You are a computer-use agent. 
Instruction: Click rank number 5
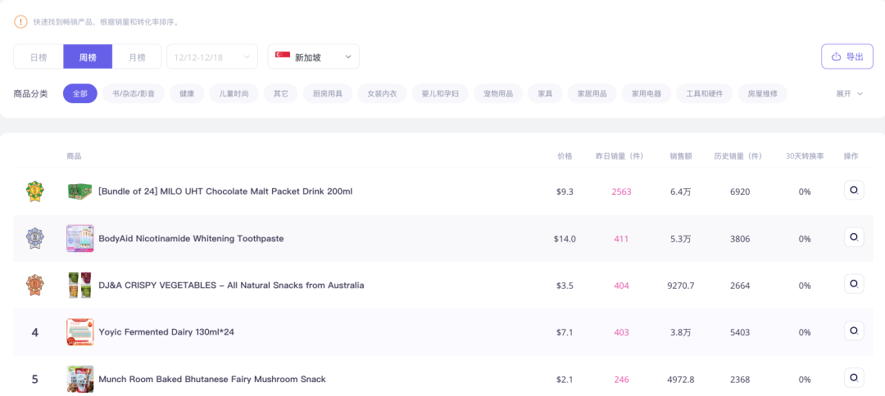click(x=35, y=379)
